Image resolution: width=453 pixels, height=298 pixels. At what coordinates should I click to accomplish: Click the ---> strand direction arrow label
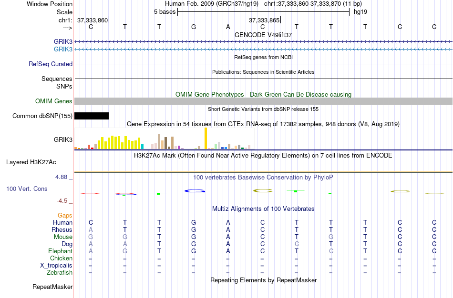tap(67, 28)
